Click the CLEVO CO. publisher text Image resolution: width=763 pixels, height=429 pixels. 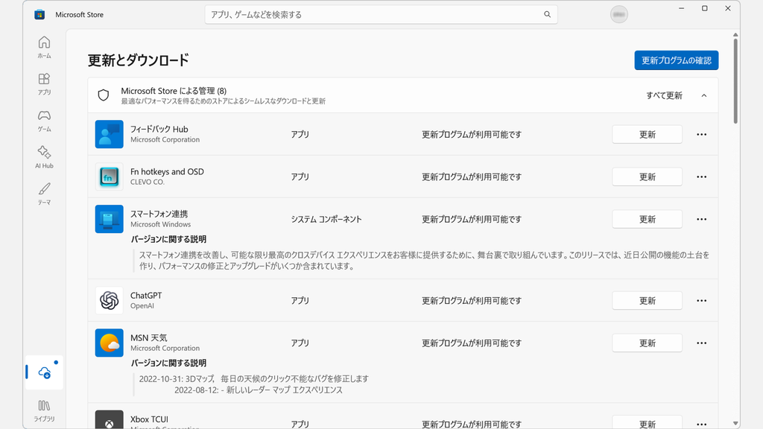pos(148,182)
